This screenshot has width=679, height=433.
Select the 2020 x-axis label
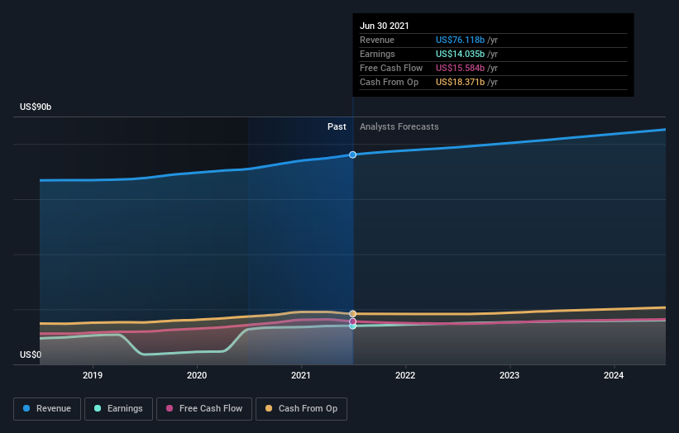(x=197, y=375)
